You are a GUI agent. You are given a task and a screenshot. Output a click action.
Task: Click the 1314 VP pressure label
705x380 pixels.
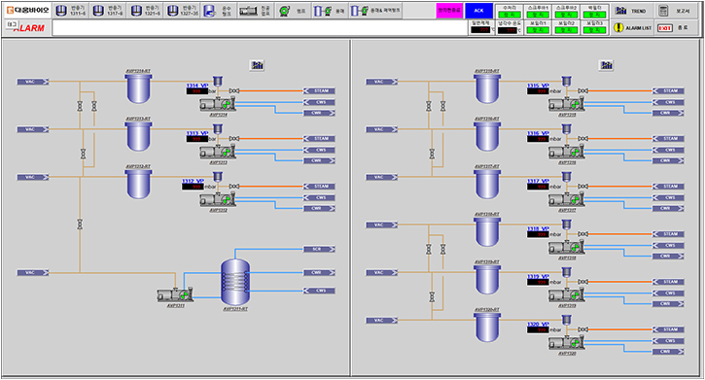[197, 86]
